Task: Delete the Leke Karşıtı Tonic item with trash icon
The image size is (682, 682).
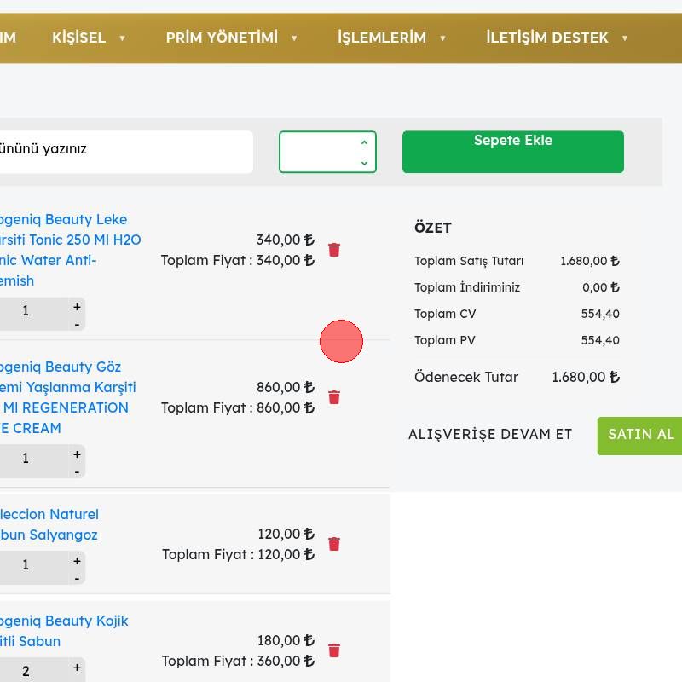Action: [x=334, y=250]
